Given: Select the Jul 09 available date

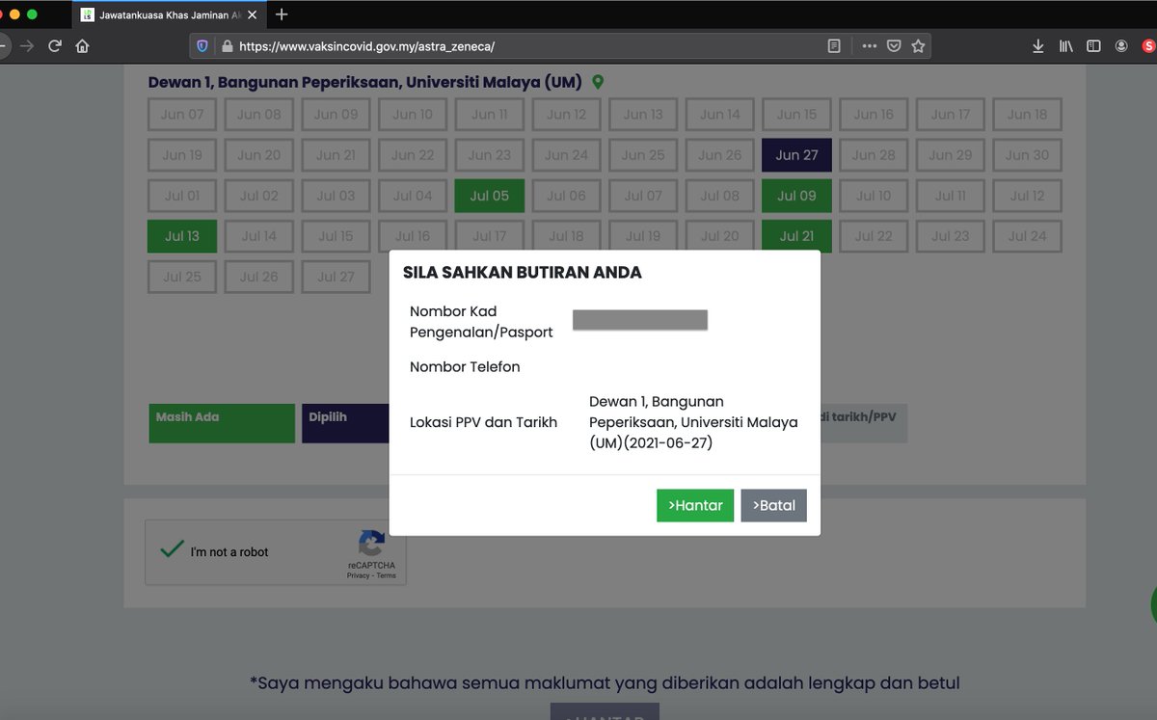Looking at the screenshot, I should [x=796, y=196].
